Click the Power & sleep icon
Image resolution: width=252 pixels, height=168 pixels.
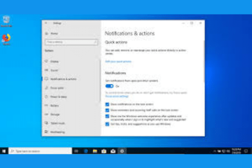[x=46, y=97]
